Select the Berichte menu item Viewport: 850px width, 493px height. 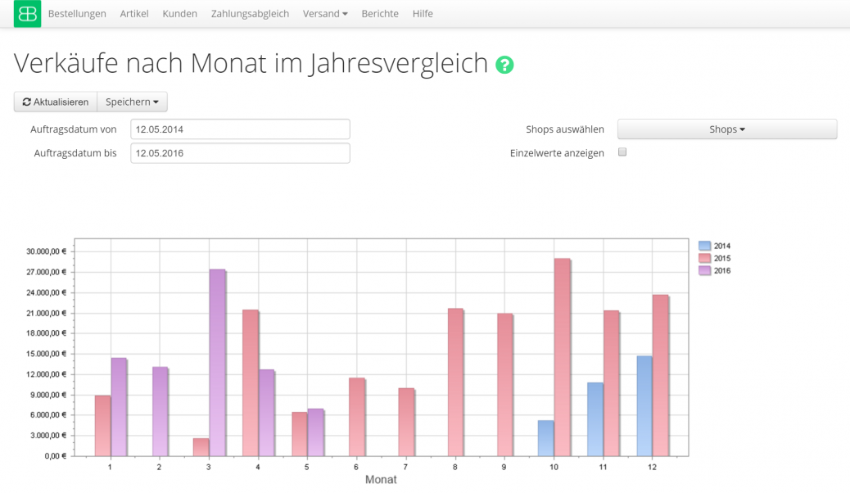380,14
